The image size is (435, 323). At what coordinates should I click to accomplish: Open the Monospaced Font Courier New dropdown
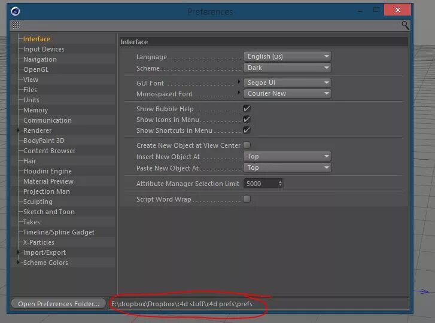pyautogui.click(x=287, y=93)
